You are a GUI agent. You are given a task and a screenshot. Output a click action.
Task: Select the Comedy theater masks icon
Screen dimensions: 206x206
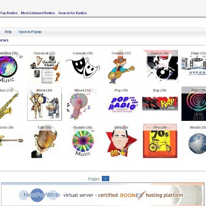83,67
